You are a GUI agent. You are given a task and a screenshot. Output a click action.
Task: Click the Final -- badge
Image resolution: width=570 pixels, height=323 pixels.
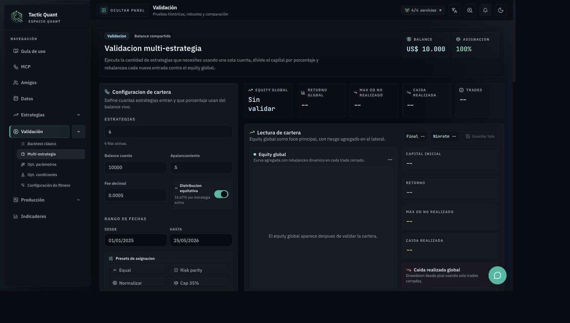coord(416,136)
